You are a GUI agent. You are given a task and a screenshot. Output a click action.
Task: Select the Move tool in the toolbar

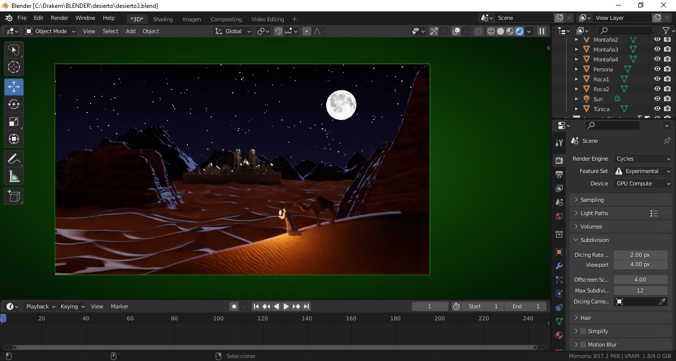point(14,87)
